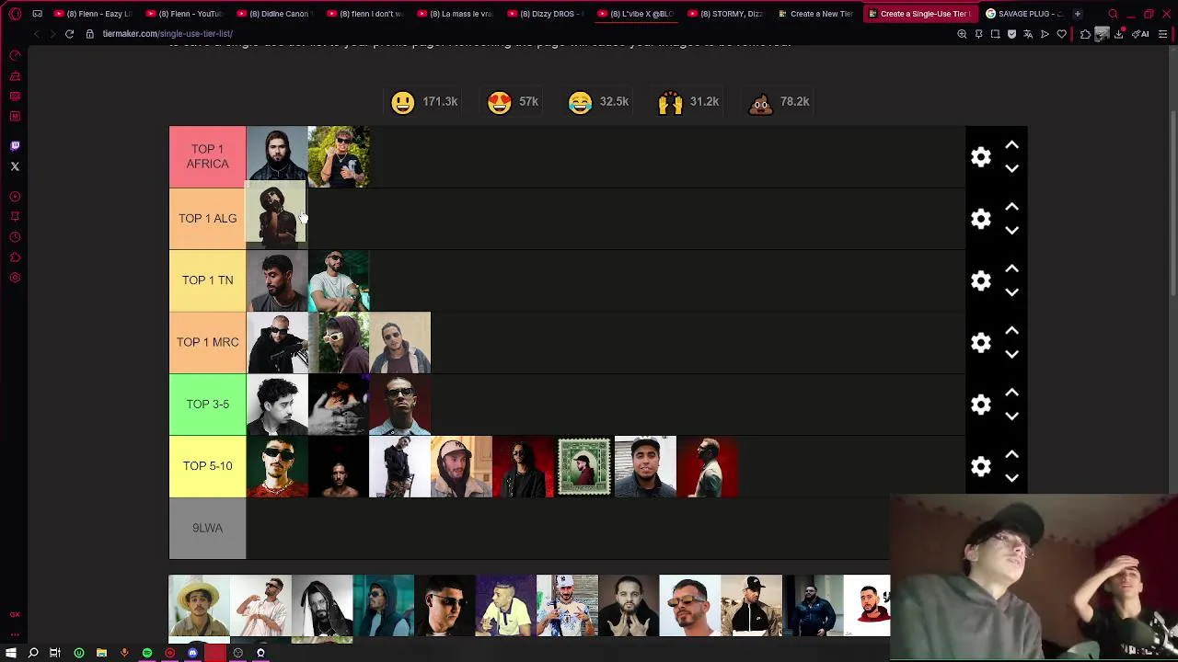Select the image in TOP 1 ALG row

tap(275, 214)
